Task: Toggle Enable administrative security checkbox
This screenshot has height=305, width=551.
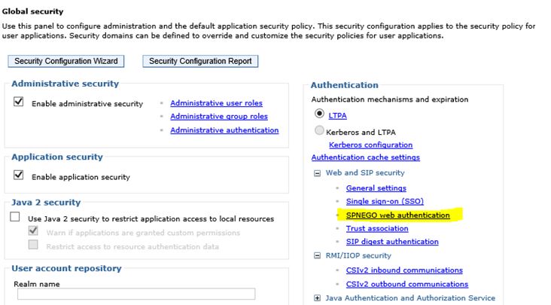Action: tap(18, 102)
